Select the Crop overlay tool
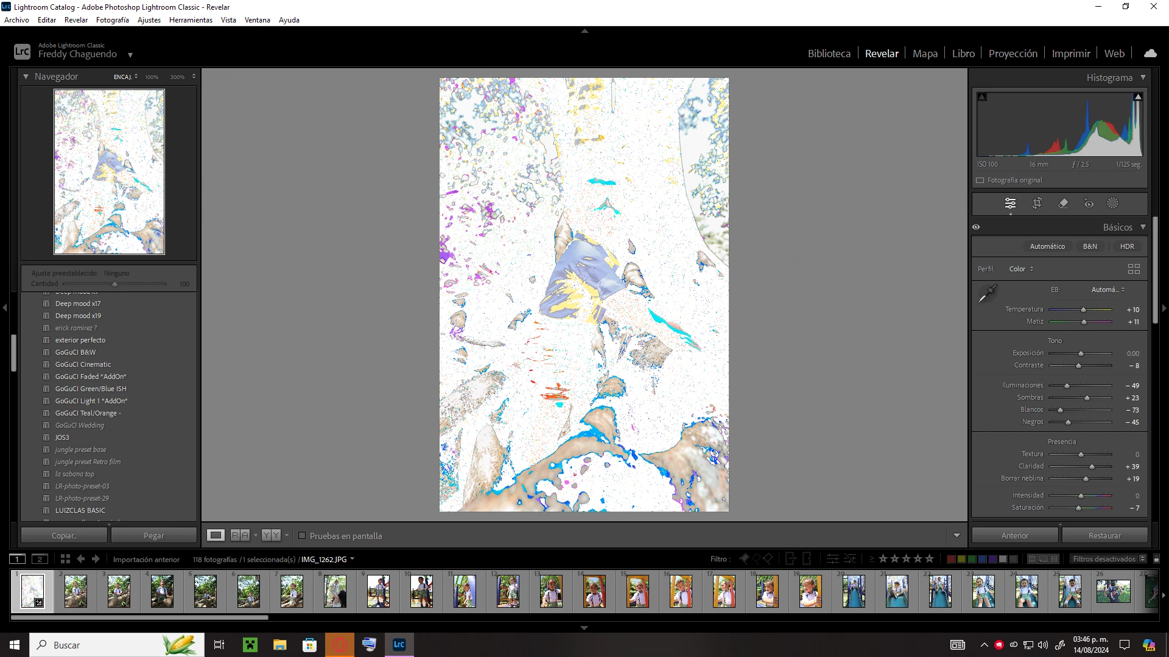Image resolution: width=1169 pixels, height=657 pixels. (1037, 203)
